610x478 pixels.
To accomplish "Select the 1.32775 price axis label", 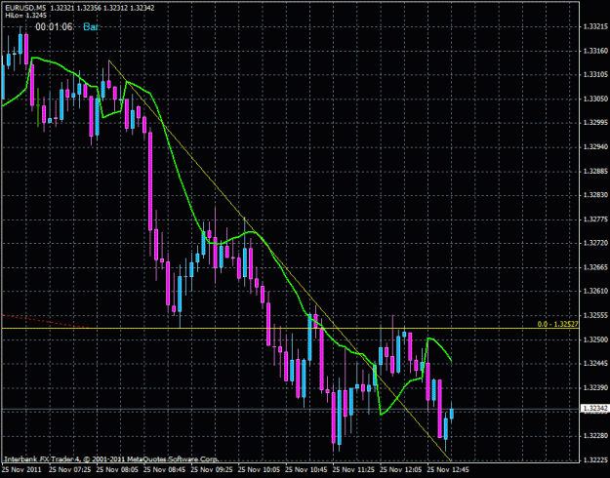I will point(594,219).
